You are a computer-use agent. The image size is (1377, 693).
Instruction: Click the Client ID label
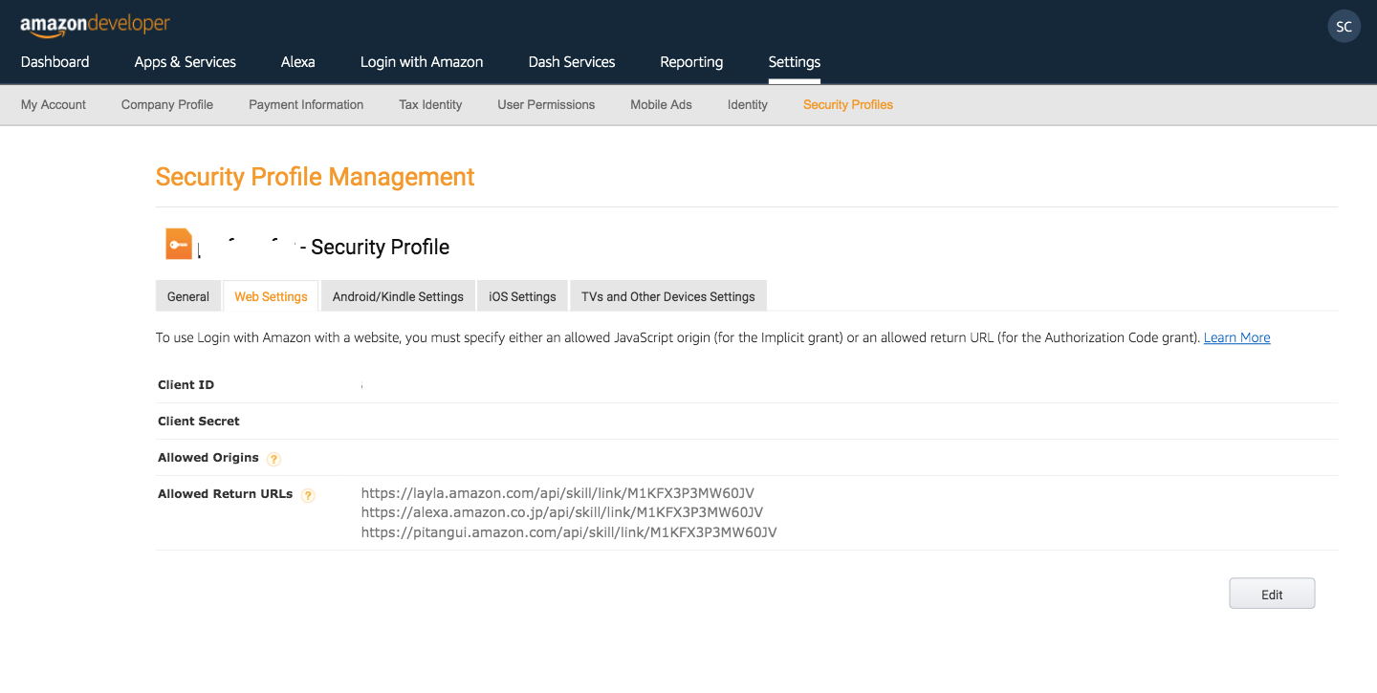(x=186, y=385)
